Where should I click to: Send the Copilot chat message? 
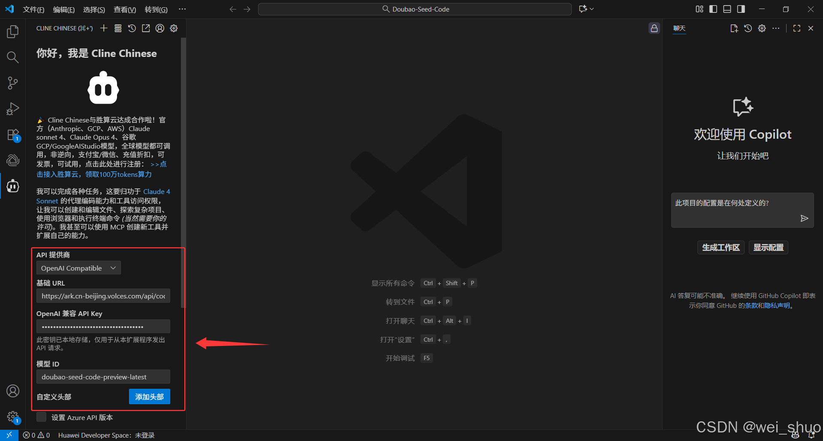point(804,218)
